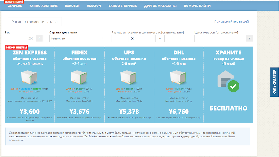Select the UPS heading
Viewport: 279px width, 157px height.
129,53
